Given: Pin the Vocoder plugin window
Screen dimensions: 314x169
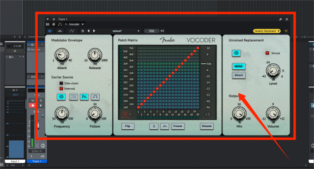Looking at the screenshot, I should click(x=280, y=19).
